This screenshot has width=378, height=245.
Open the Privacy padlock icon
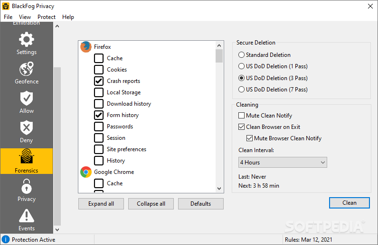[x=27, y=186]
